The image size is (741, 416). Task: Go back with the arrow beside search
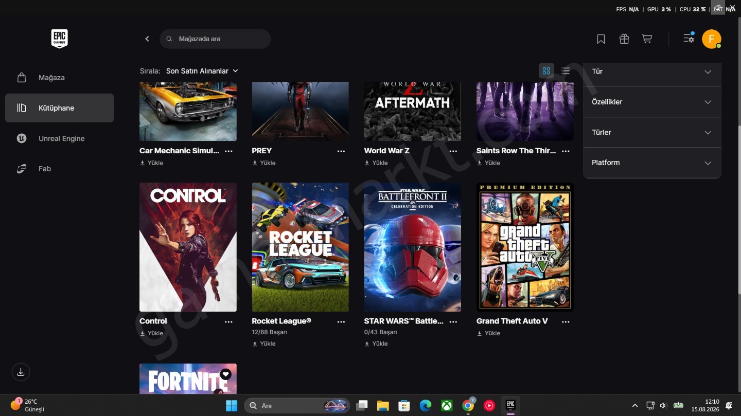147,39
